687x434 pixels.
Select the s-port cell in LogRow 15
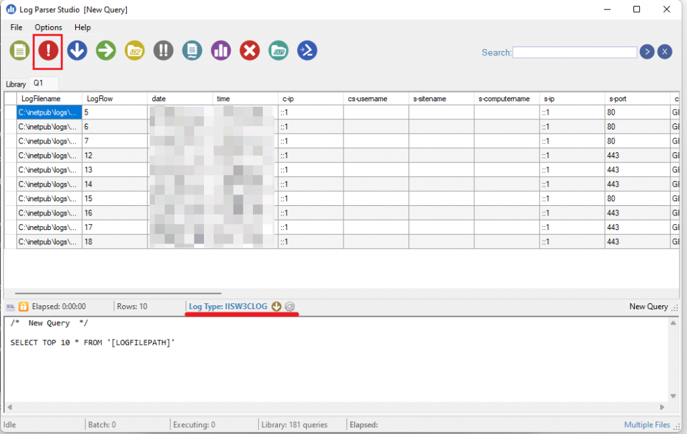click(x=637, y=199)
